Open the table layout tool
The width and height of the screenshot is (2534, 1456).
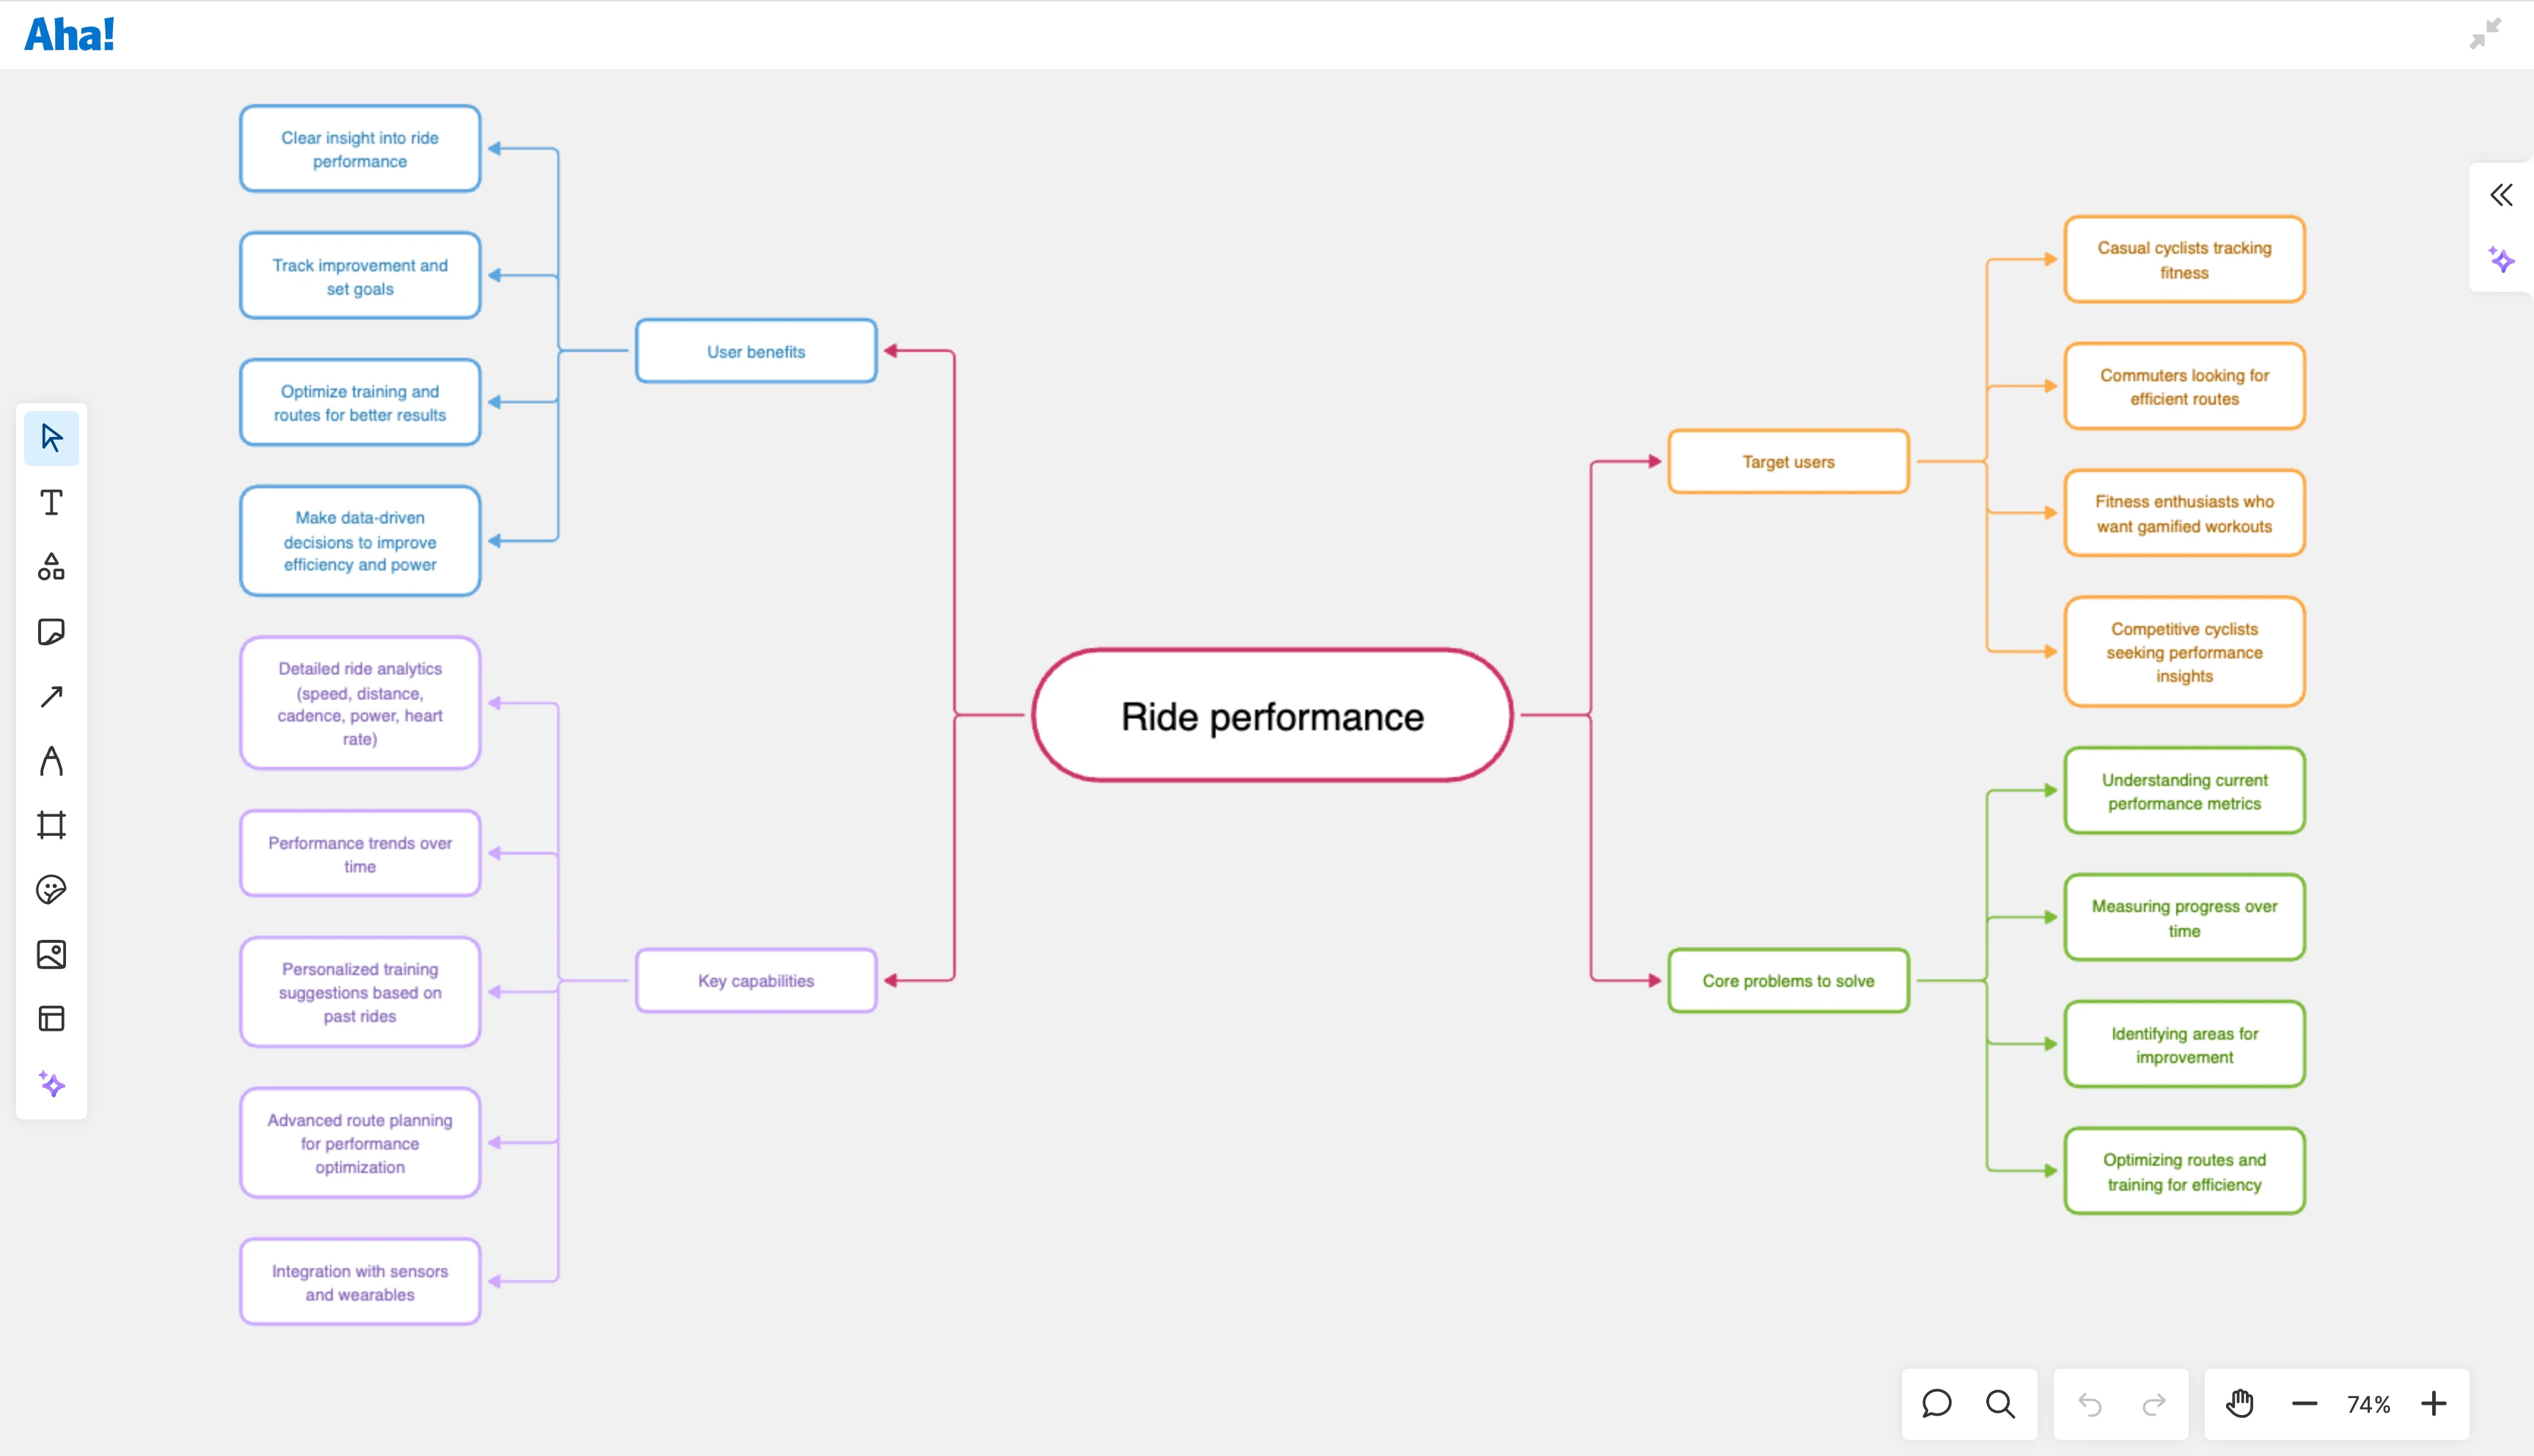[51, 1019]
